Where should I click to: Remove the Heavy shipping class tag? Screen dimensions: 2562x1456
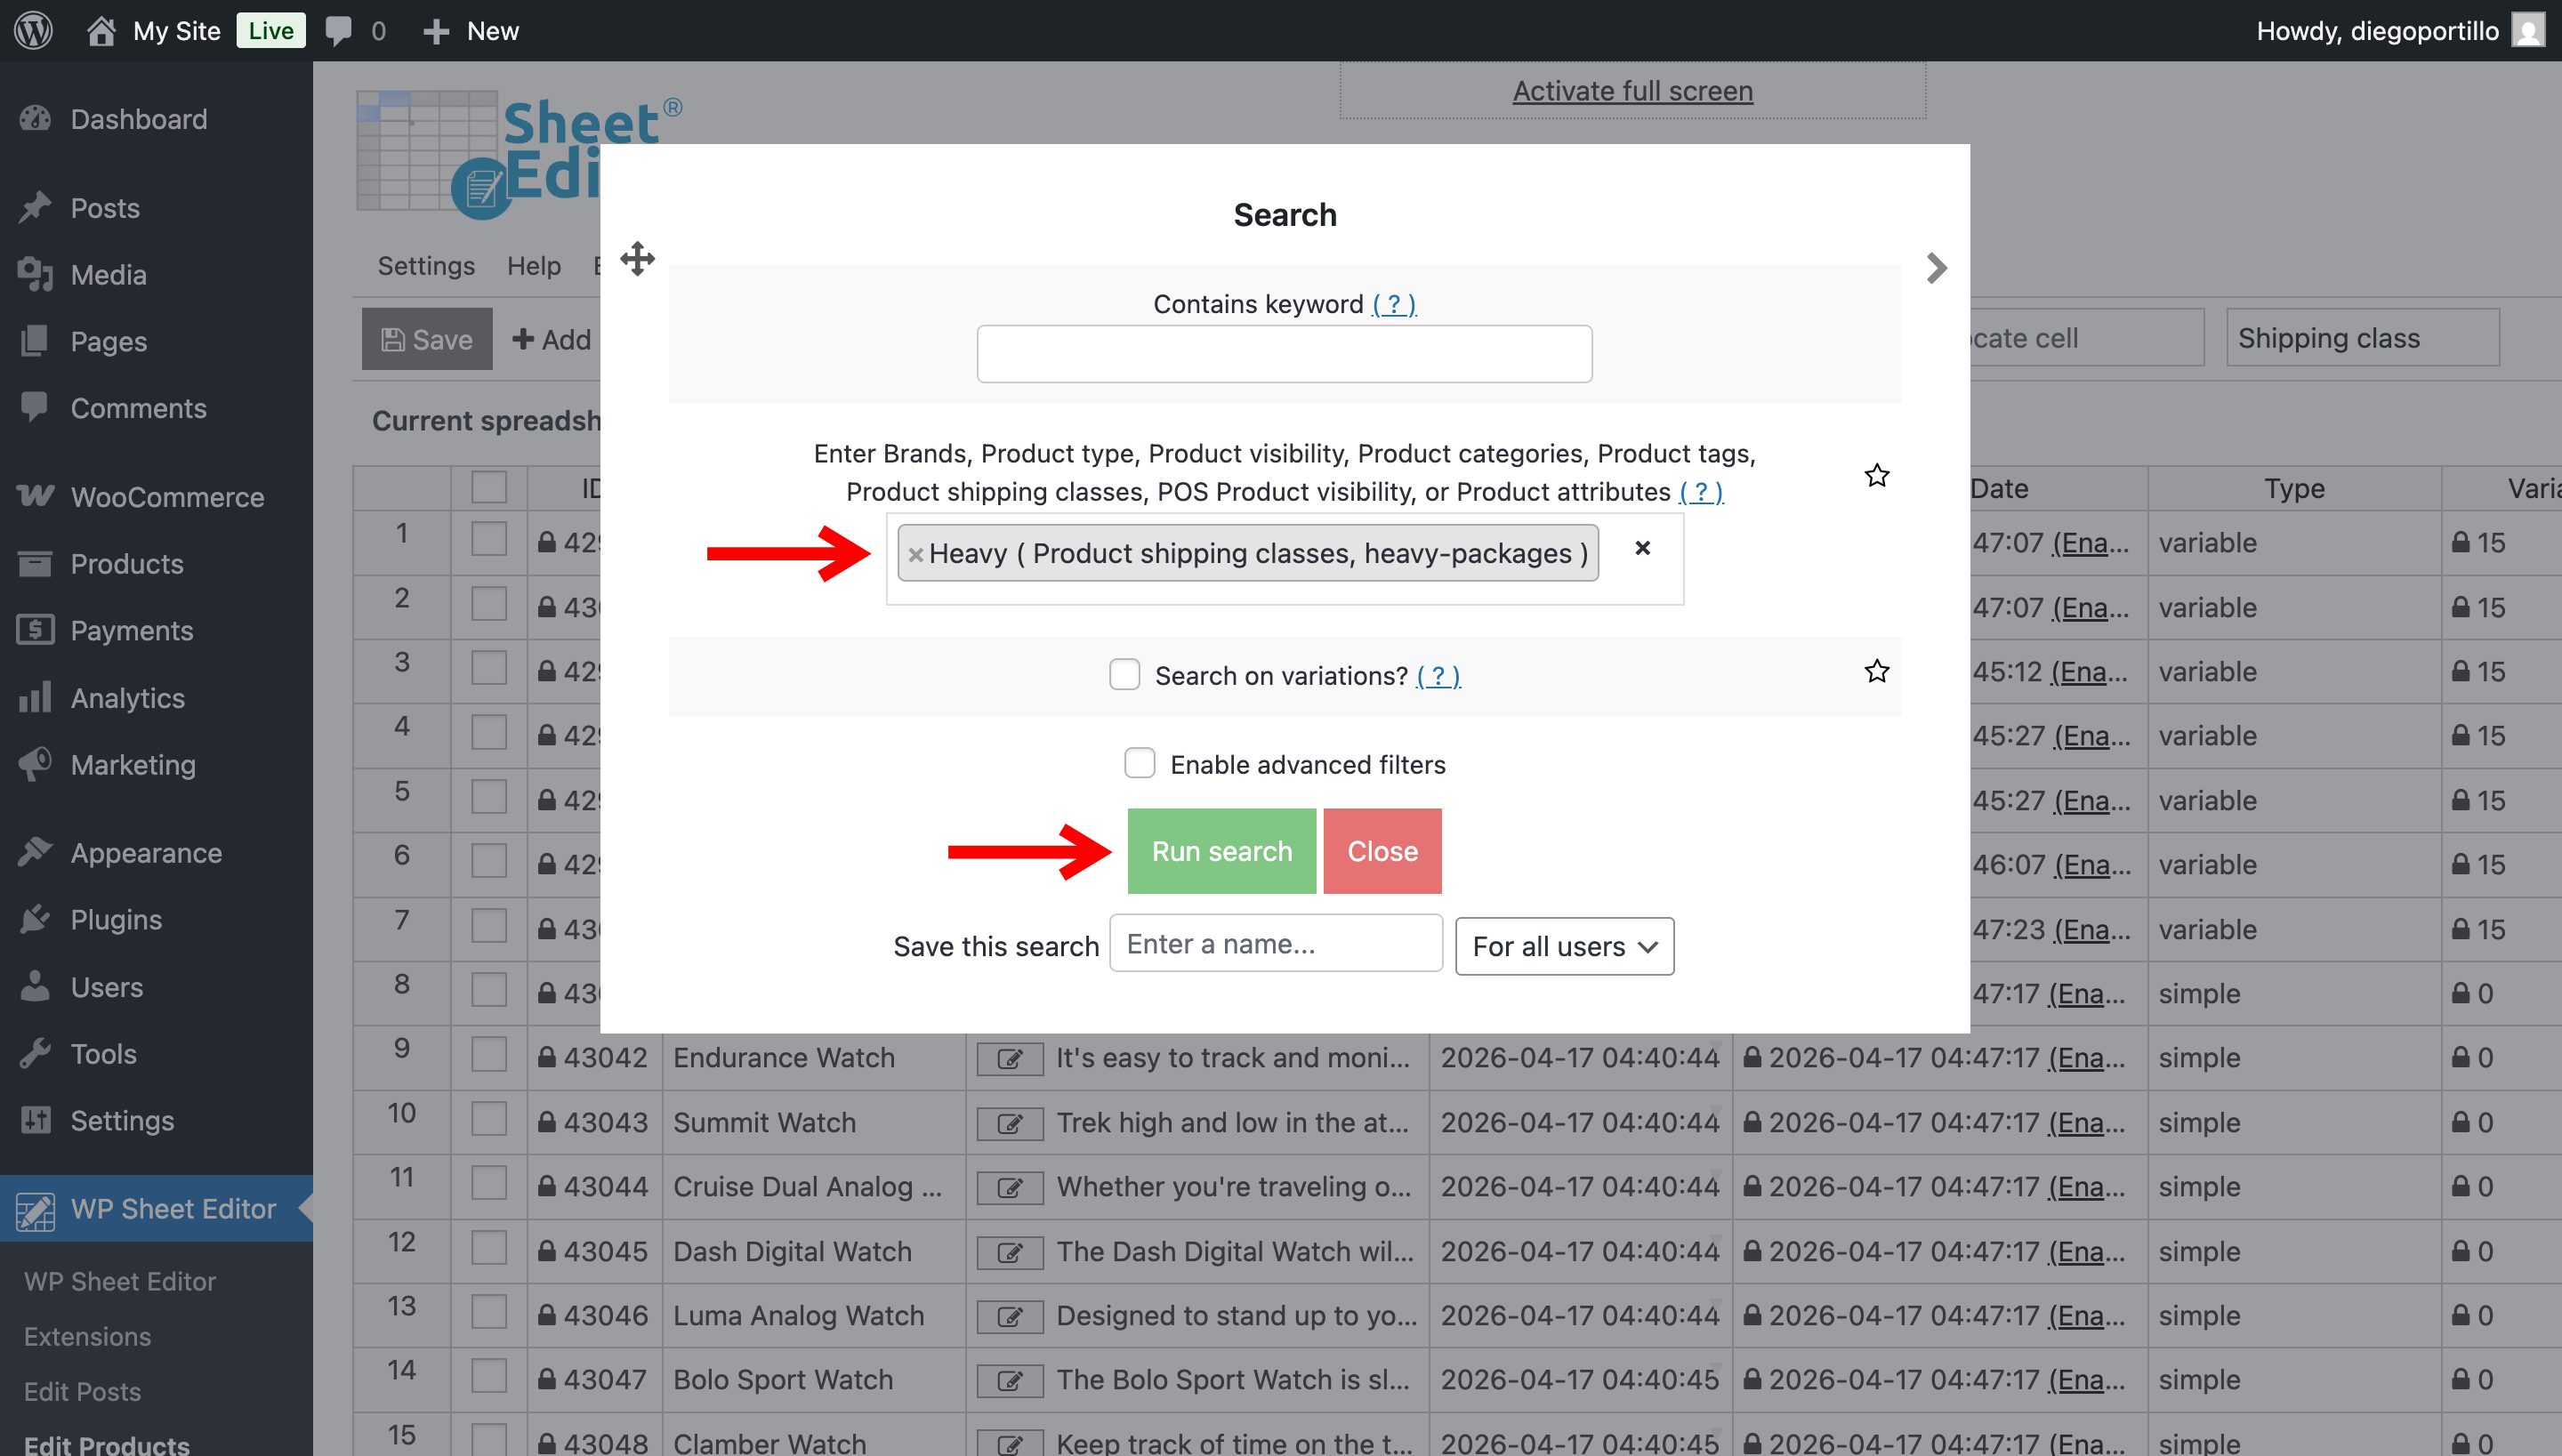point(915,555)
